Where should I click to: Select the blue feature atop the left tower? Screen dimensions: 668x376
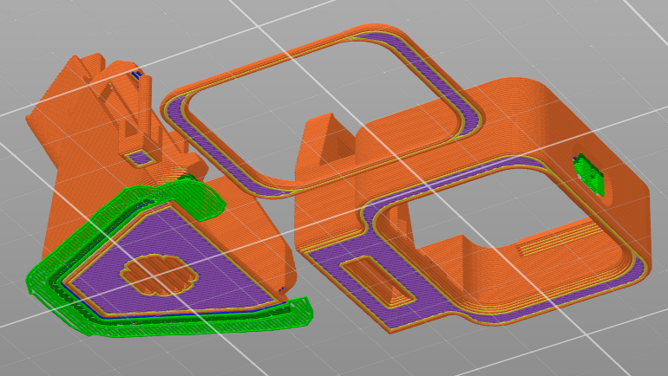pyautogui.click(x=136, y=75)
